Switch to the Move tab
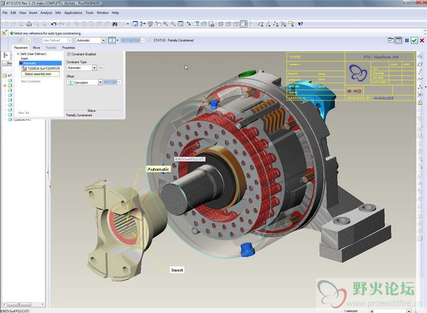The width and height of the screenshot is (427, 313). pos(36,48)
